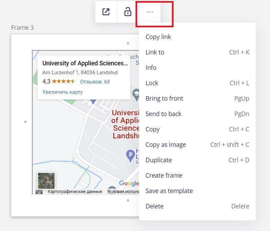This screenshot has width=270, height=231.
Task: Click the Google logo on the map
Action: (129, 183)
